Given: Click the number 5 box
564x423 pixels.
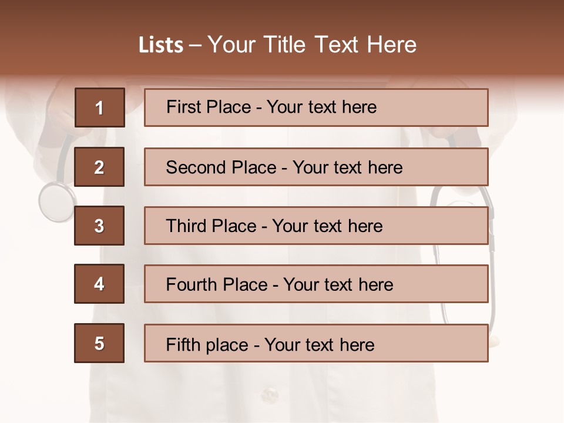Looking at the screenshot, I should click(x=99, y=343).
